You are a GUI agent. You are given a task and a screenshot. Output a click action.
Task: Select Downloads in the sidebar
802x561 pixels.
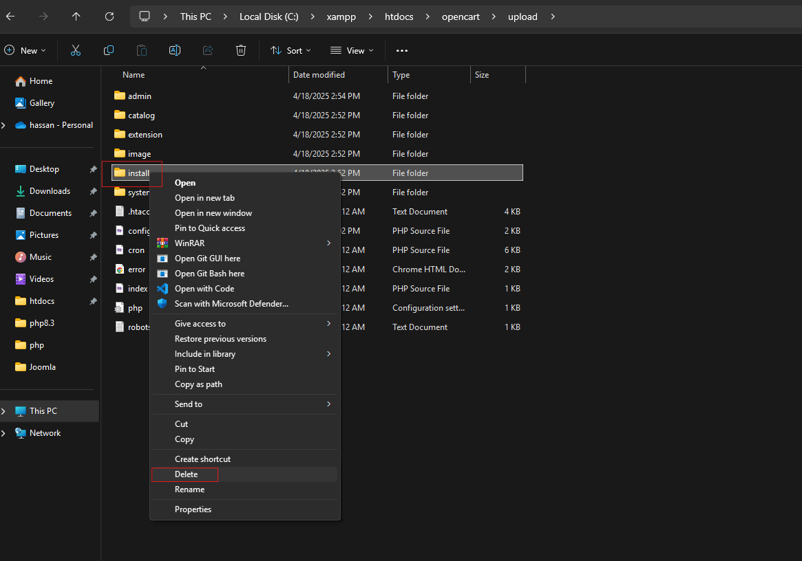click(50, 191)
